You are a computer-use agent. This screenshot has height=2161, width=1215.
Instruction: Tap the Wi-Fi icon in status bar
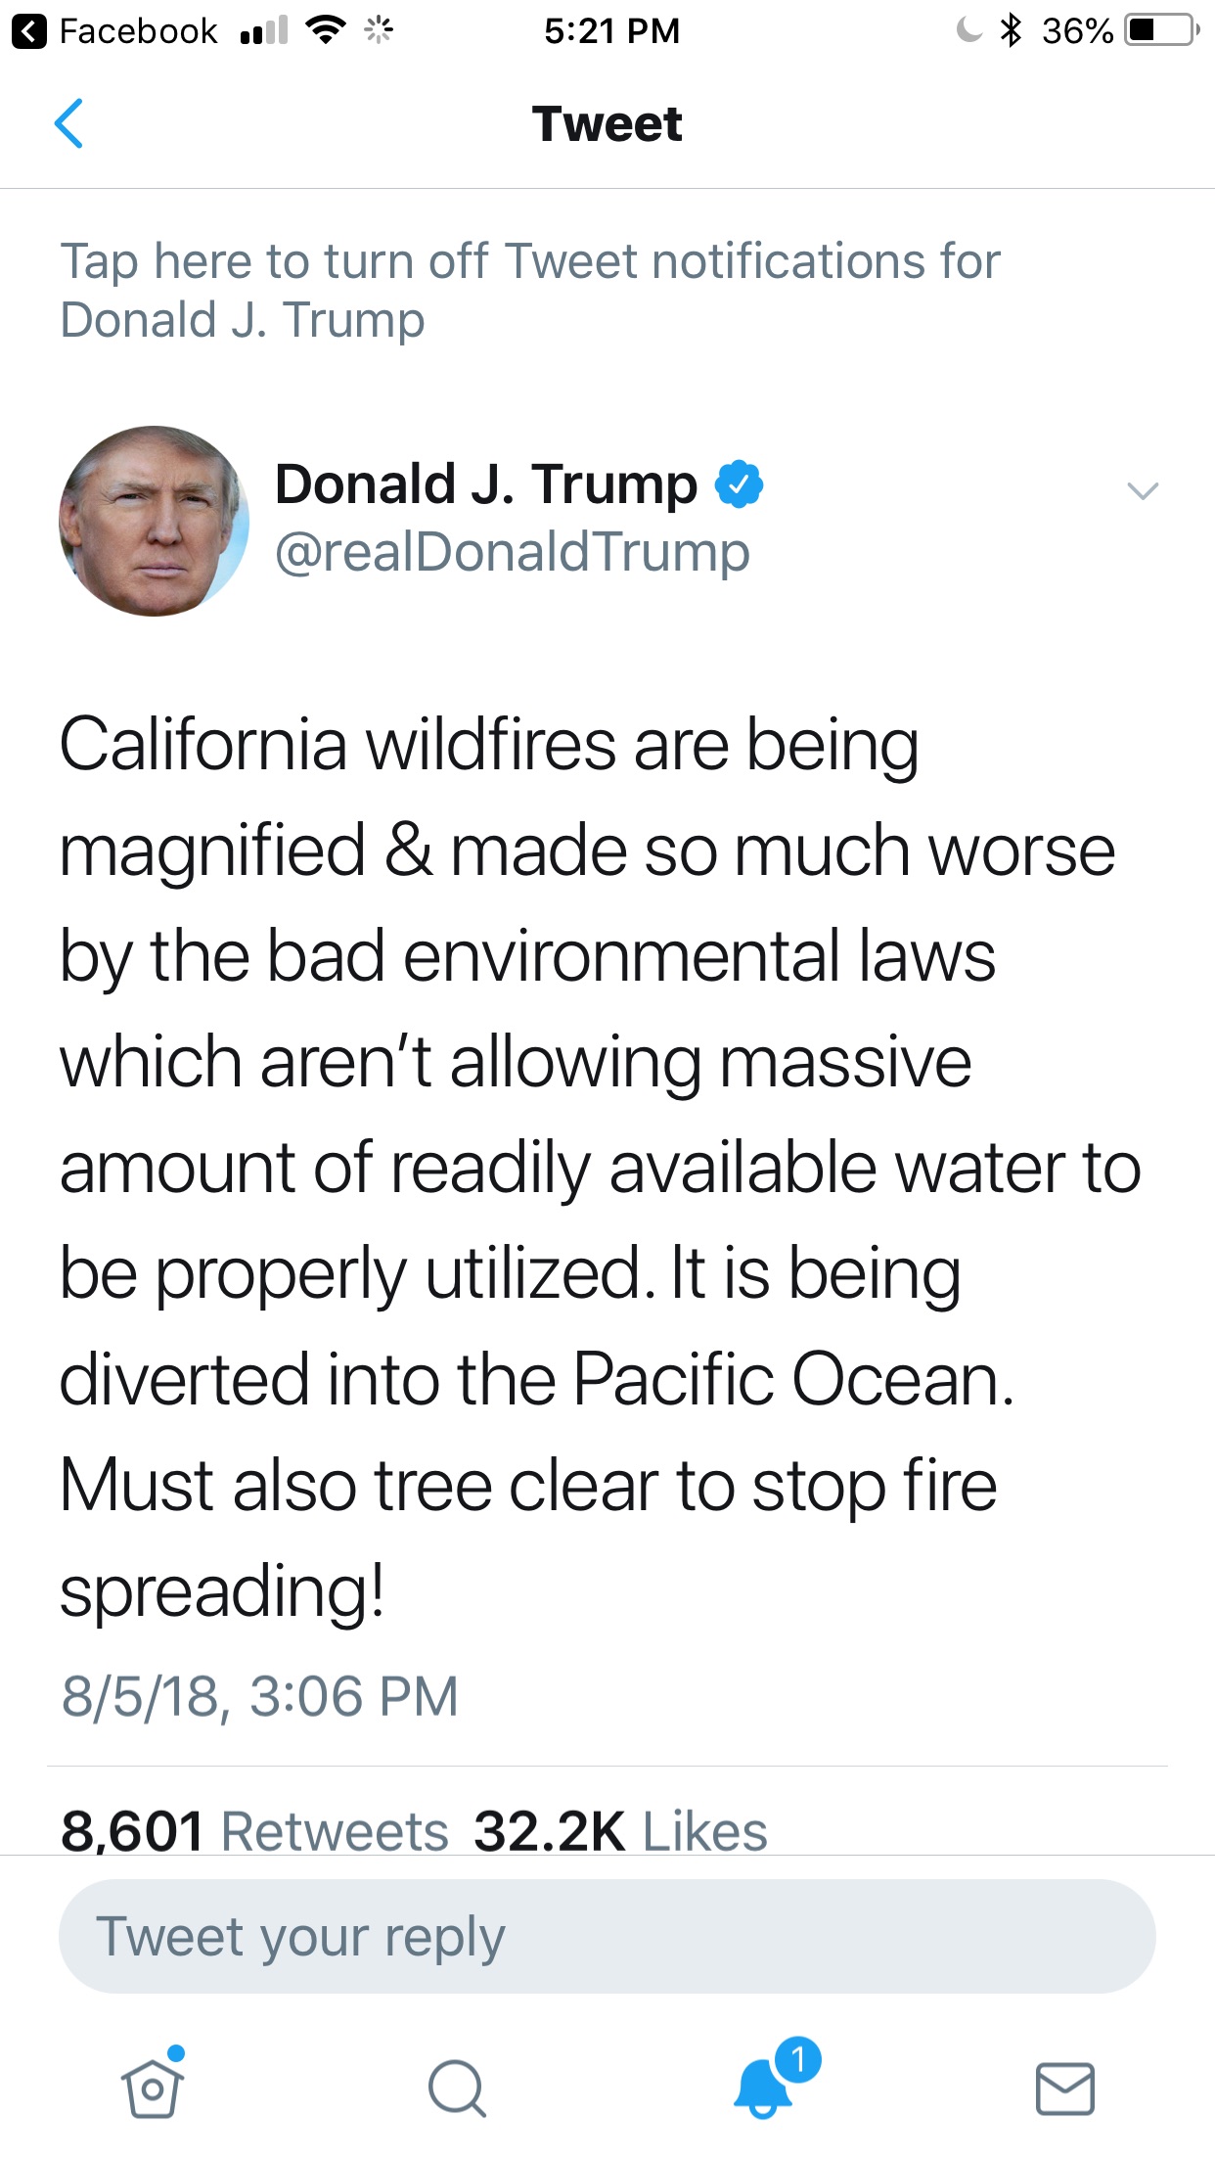pyautogui.click(x=326, y=30)
